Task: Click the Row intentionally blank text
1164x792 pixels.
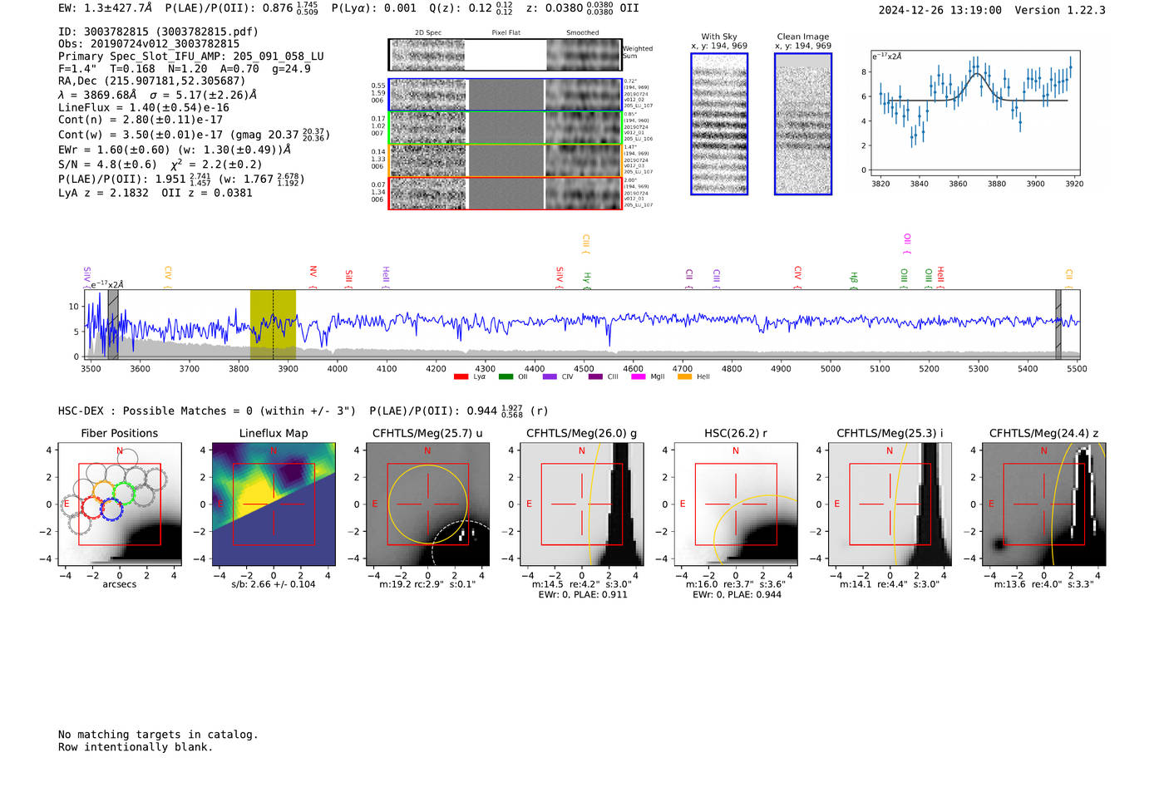Action: [x=136, y=747]
